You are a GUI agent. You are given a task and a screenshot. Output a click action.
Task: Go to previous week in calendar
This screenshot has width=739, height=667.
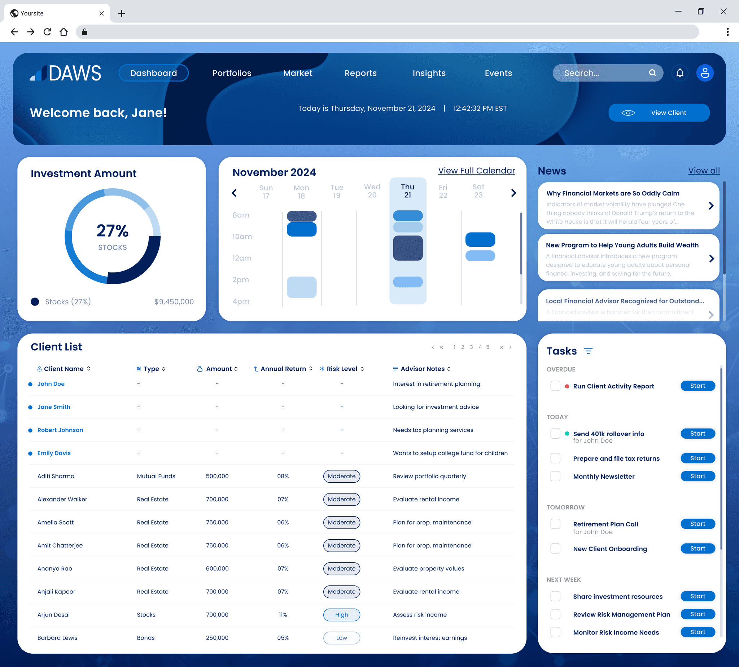(x=234, y=193)
